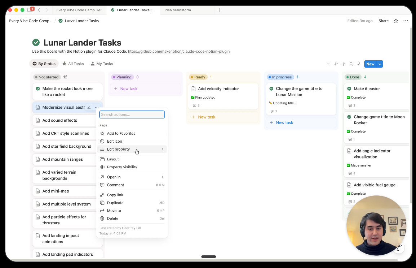Viewport: 416px width, 268px height.
Task: Open the claude-code-notion-plugin GitHub link
Action: coord(179,52)
